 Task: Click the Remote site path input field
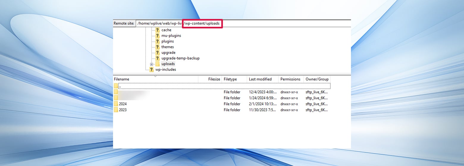[x=243, y=23]
